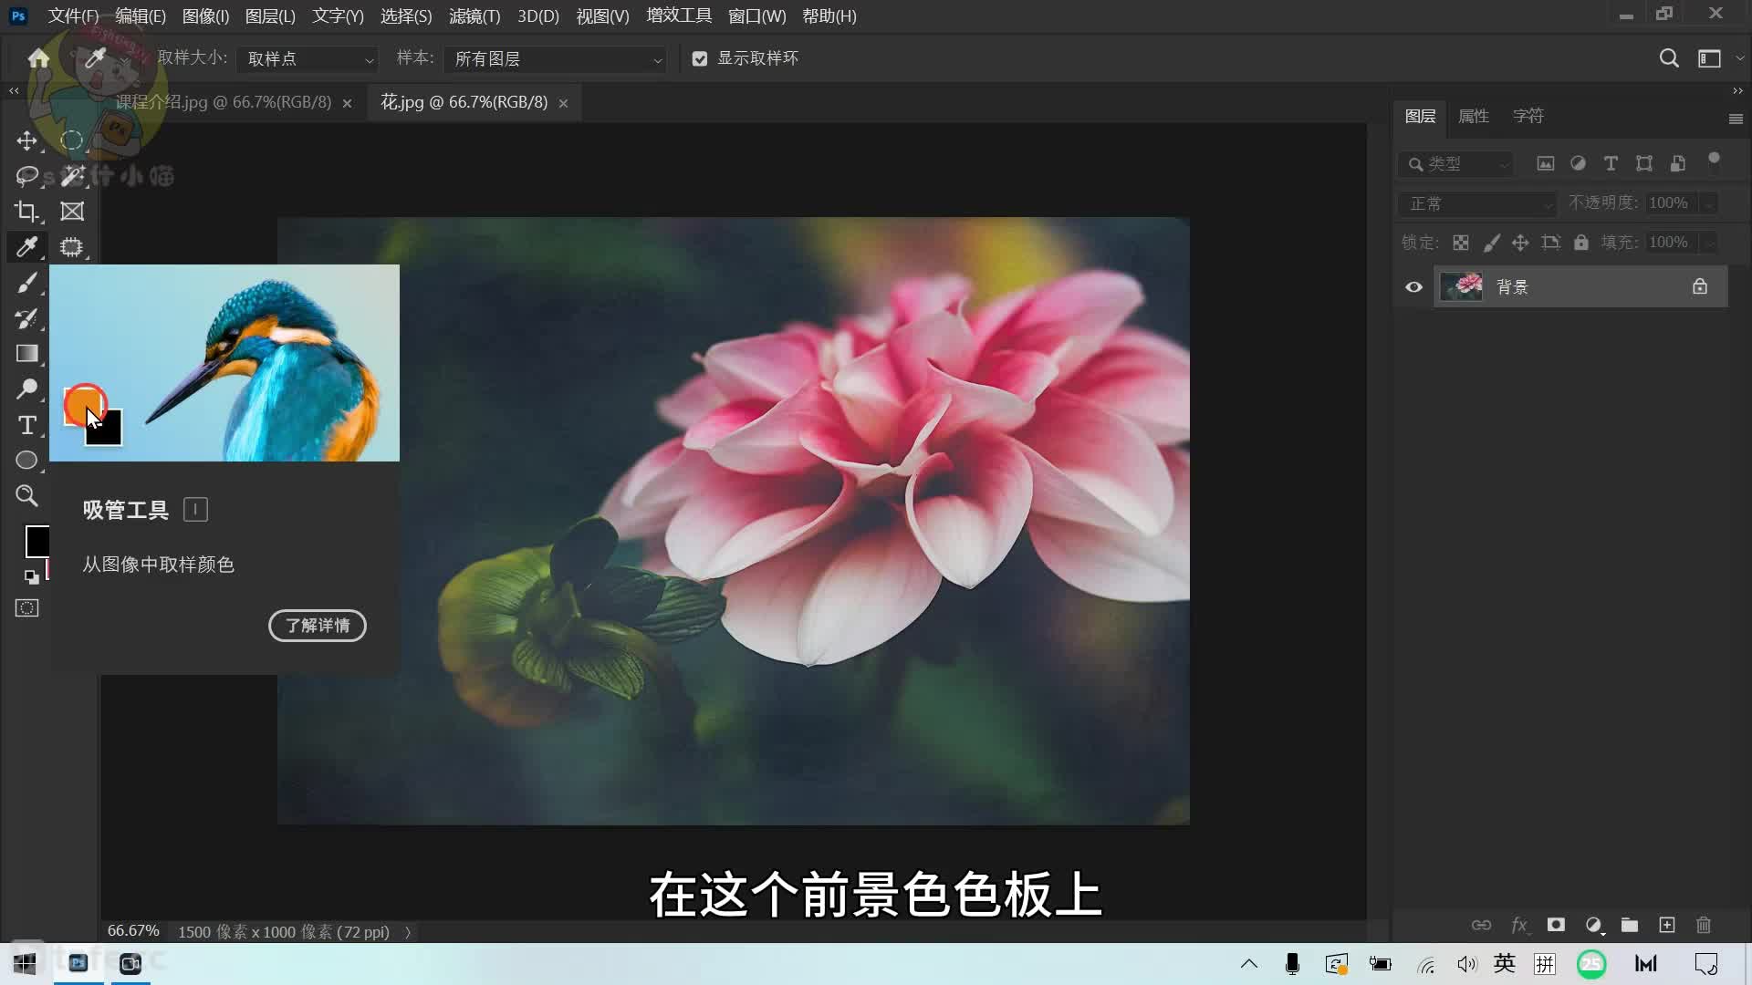Screen dimensions: 1752x985
Task: Expand the status bar info arrow
Action: [x=408, y=932]
